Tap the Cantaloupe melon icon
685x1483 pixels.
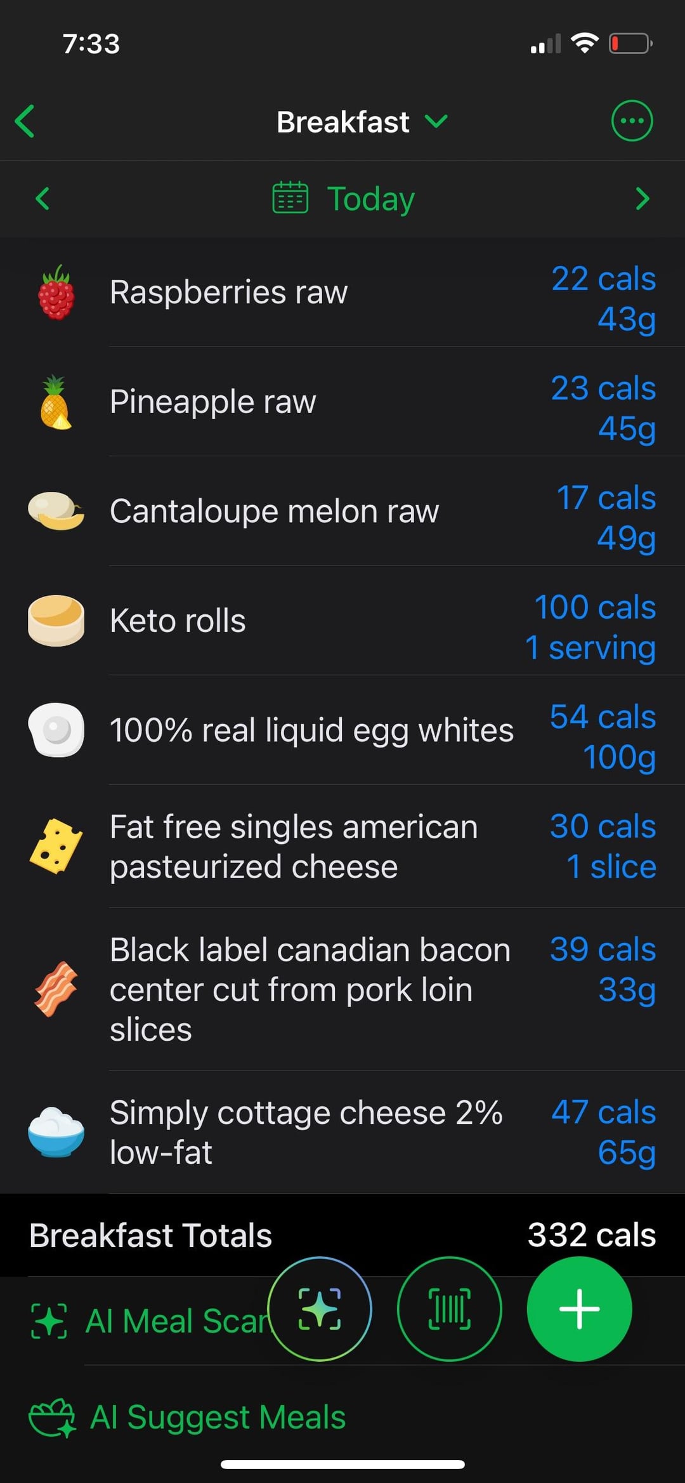click(x=56, y=511)
